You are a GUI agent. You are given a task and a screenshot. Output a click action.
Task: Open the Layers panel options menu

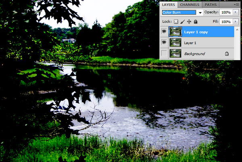click(237, 4)
